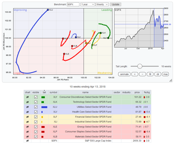Sort table by symbol column header
Viewport: 174px width, 143px height.
coord(53,92)
